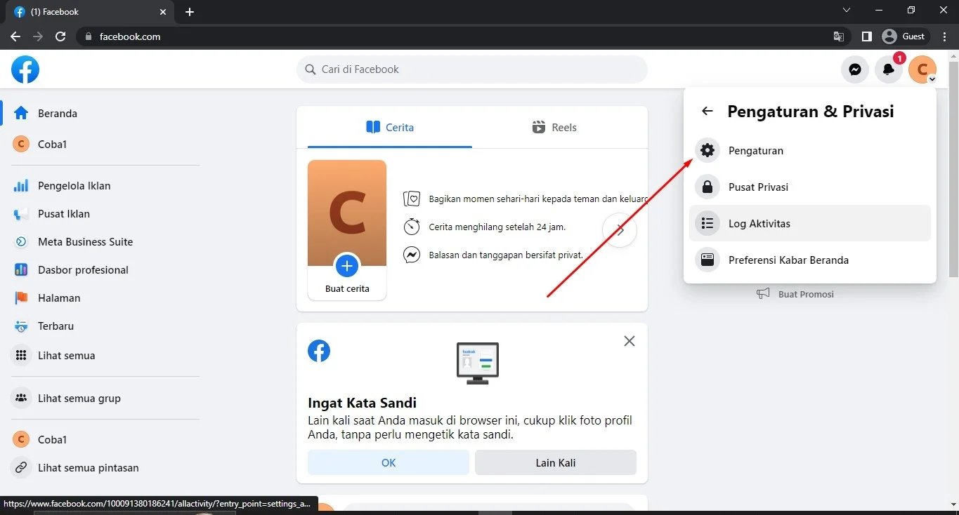Click the Lihat semua grid icon
This screenshot has width=959, height=515.
click(x=21, y=355)
